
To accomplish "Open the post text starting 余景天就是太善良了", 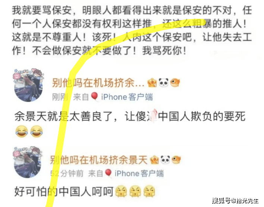I will [x=130, y=116].
